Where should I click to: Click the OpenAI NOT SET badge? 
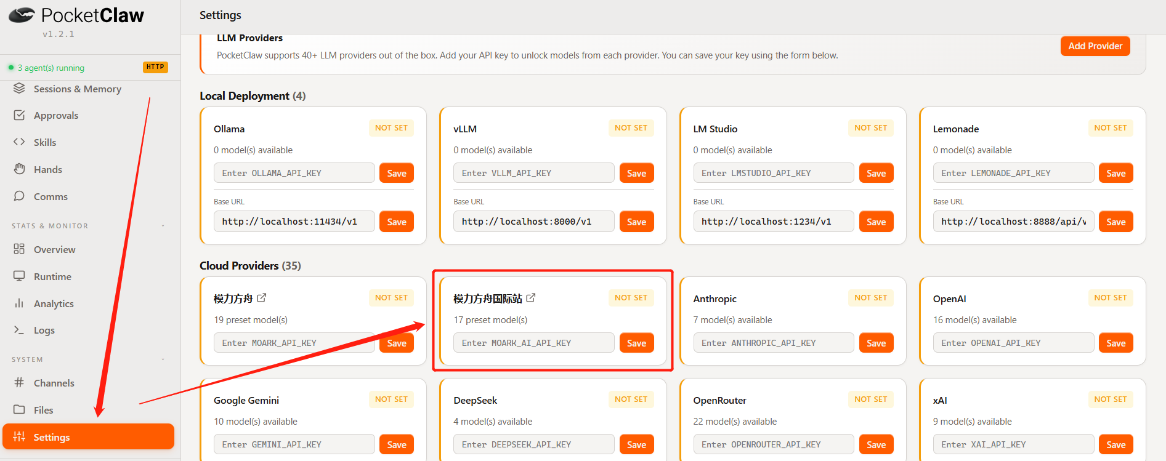(x=1110, y=298)
